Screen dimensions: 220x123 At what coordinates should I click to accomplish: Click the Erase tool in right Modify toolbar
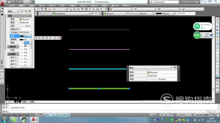point(217,19)
